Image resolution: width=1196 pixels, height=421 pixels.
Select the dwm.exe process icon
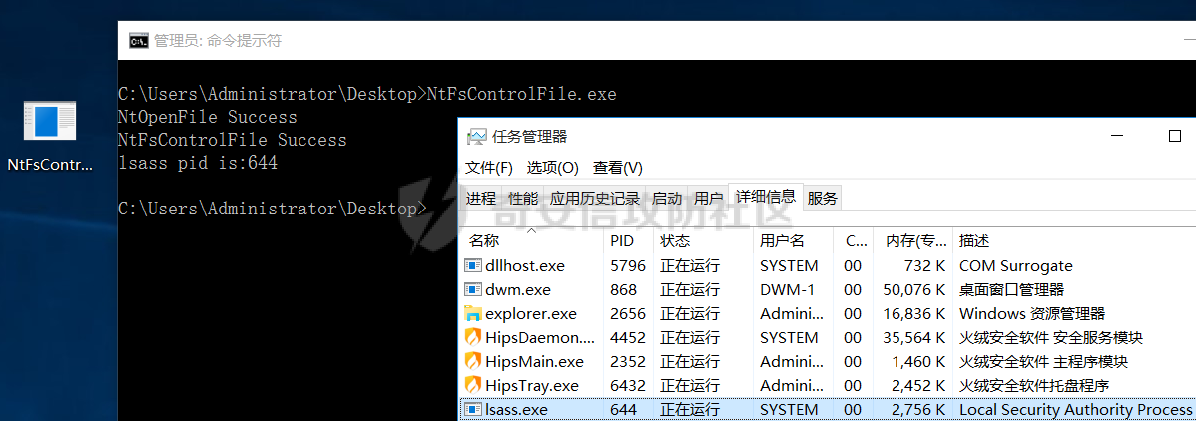(x=473, y=290)
